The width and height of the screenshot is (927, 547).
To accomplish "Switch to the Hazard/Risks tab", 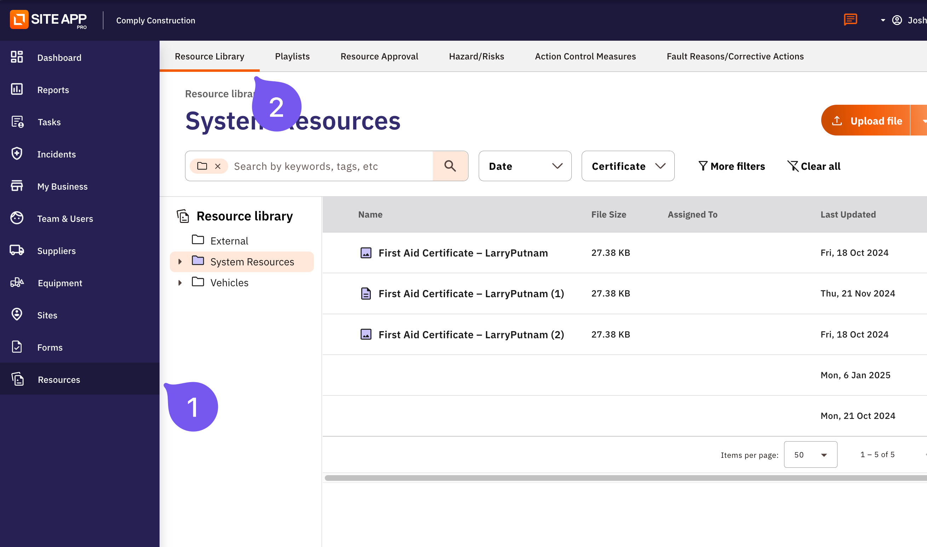I will point(476,56).
